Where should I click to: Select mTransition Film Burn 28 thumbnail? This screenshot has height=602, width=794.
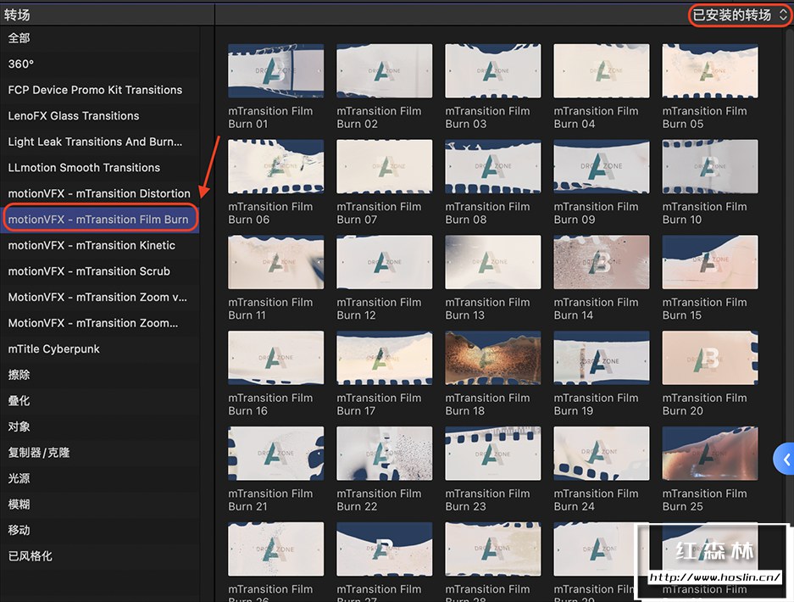coord(492,549)
